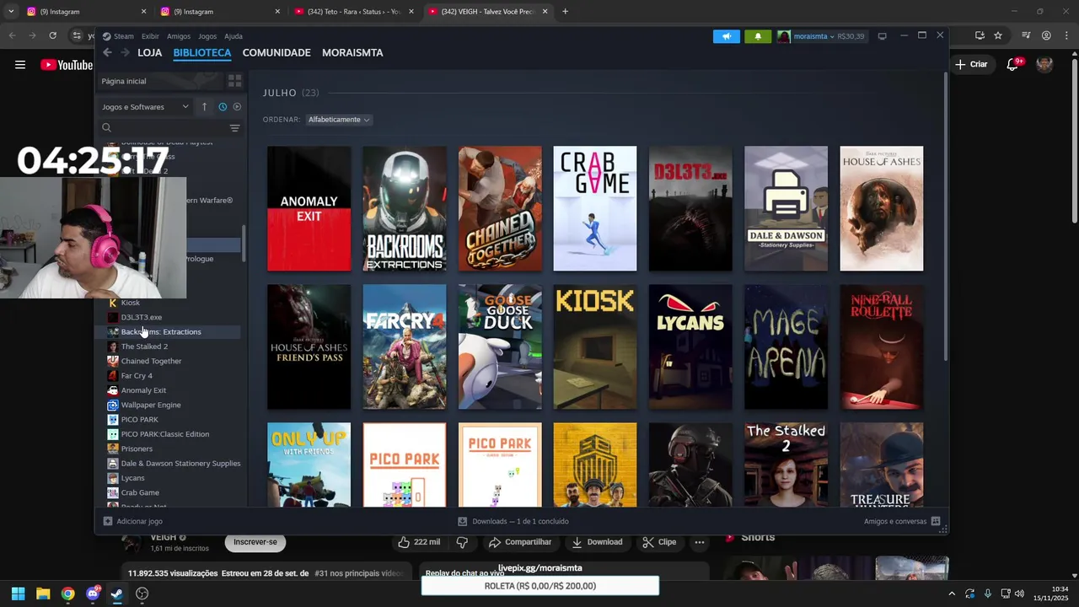Click YouTube Compartilhar button
Viewport: 1079px width, 607px height.
point(519,542)
